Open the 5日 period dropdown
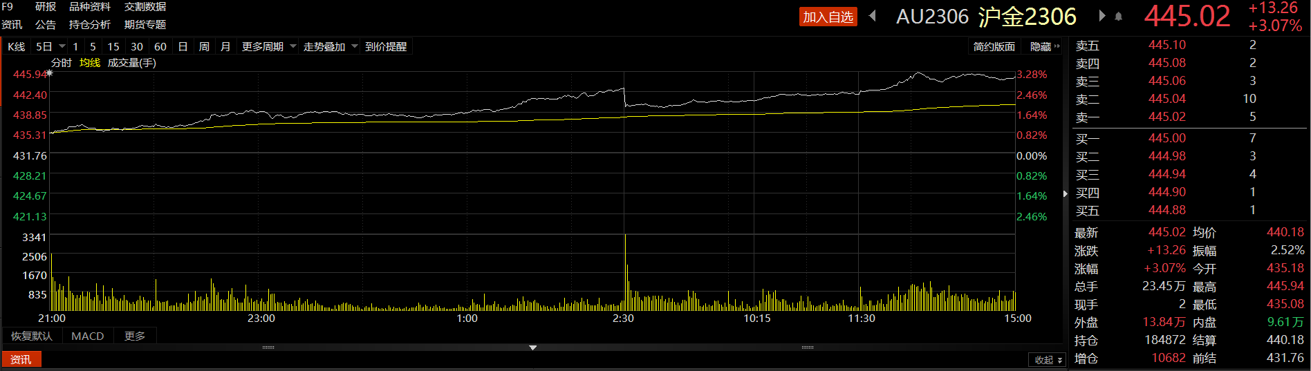The height and width of the screenshot is (371, 1311). pos(50,46)
